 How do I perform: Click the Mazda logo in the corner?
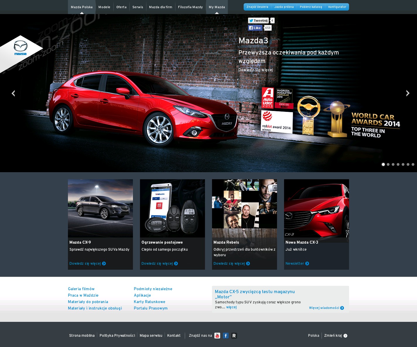(20, 48)
